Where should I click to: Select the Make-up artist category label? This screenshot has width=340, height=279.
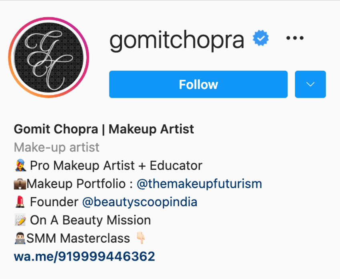click(x=56, y=147)
